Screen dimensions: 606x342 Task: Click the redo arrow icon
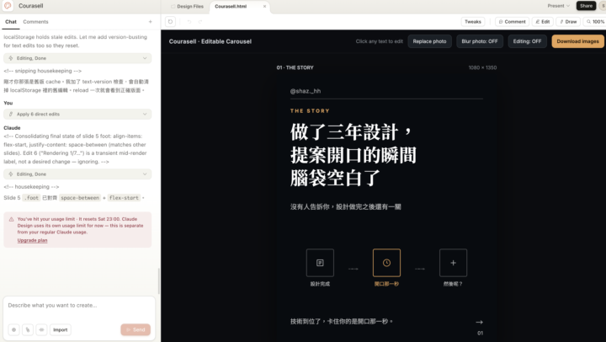(200, 22)
